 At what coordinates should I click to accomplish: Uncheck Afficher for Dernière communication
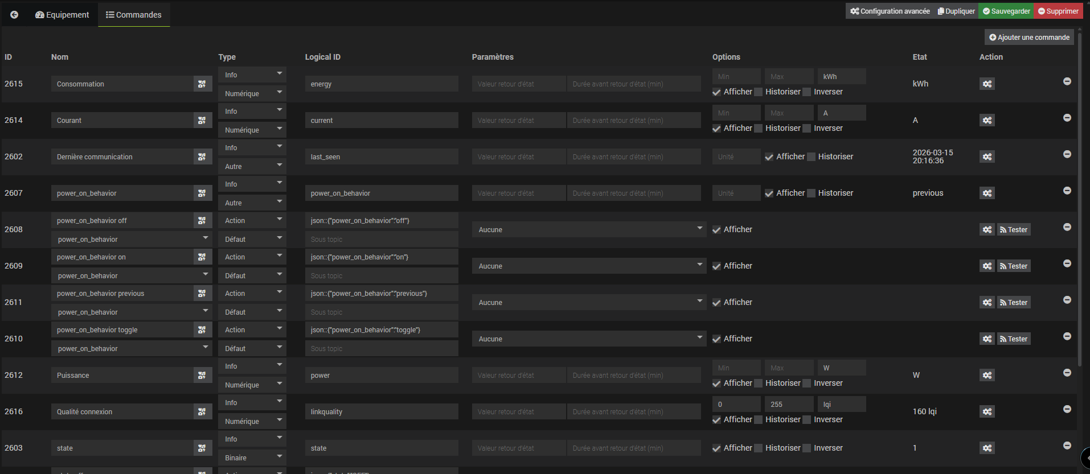(769, 157)
